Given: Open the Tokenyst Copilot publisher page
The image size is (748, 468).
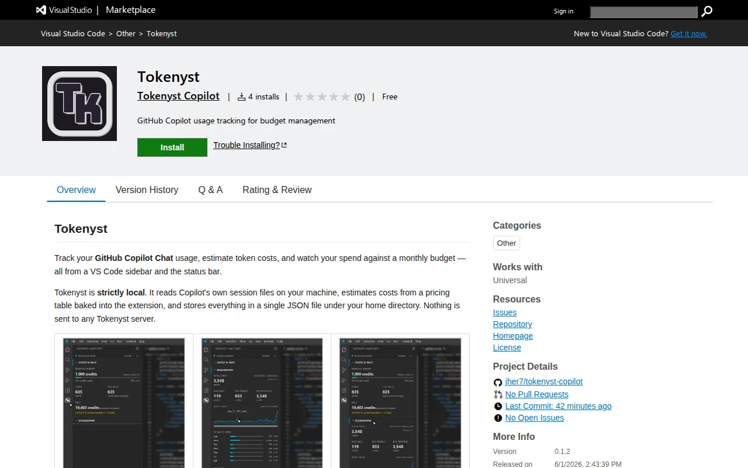Looking at the screenshot, I should (178, 96).
